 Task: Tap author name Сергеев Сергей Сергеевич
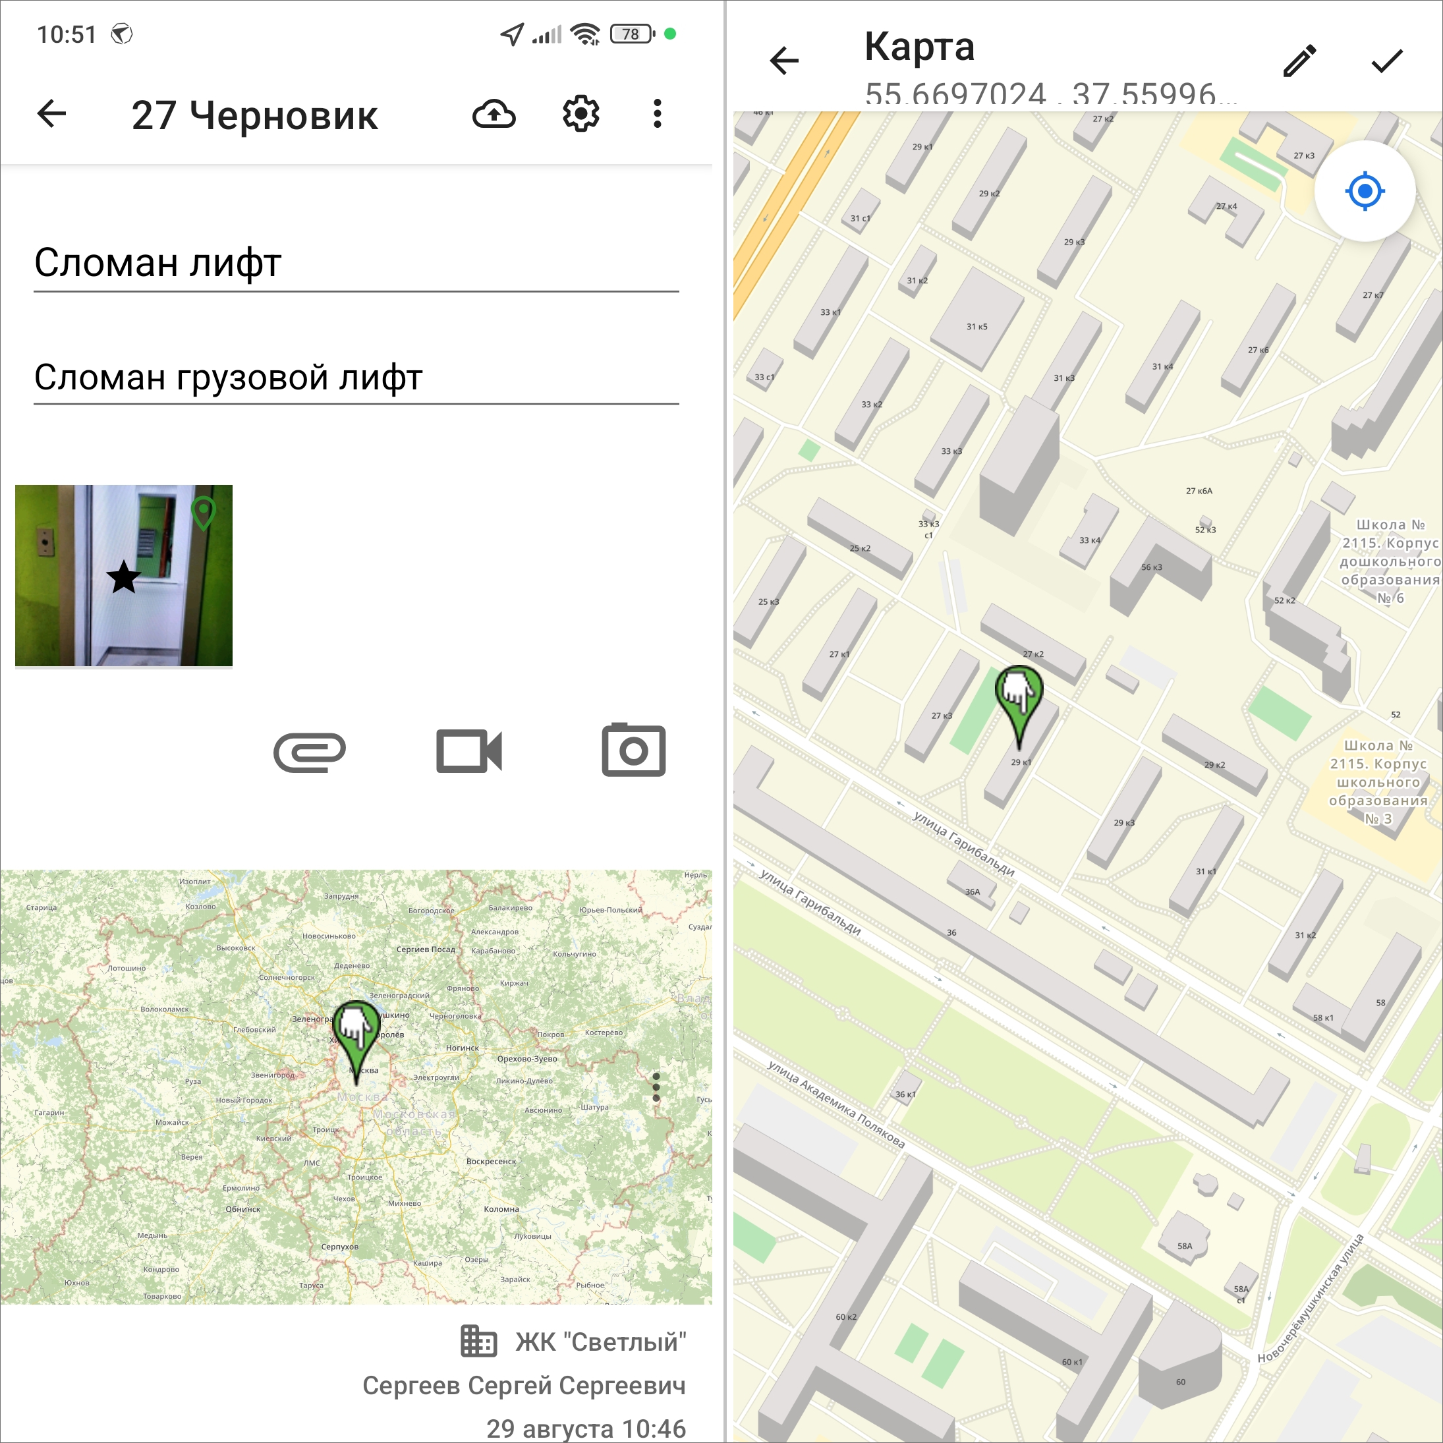pos(524,1386)
